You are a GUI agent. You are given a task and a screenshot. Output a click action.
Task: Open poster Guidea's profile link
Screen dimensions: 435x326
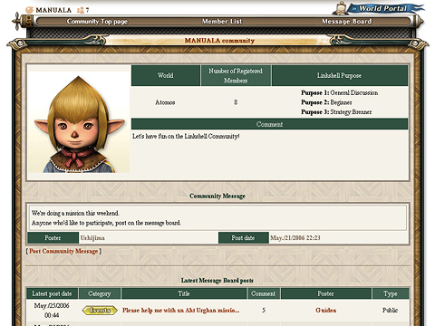[x=326, y=311]
